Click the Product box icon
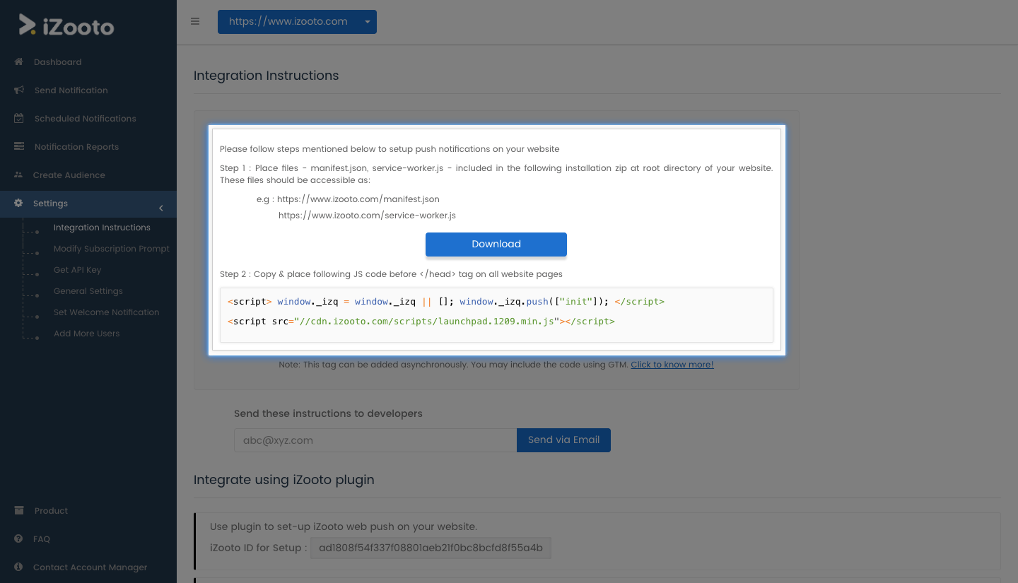 point(19,510)
